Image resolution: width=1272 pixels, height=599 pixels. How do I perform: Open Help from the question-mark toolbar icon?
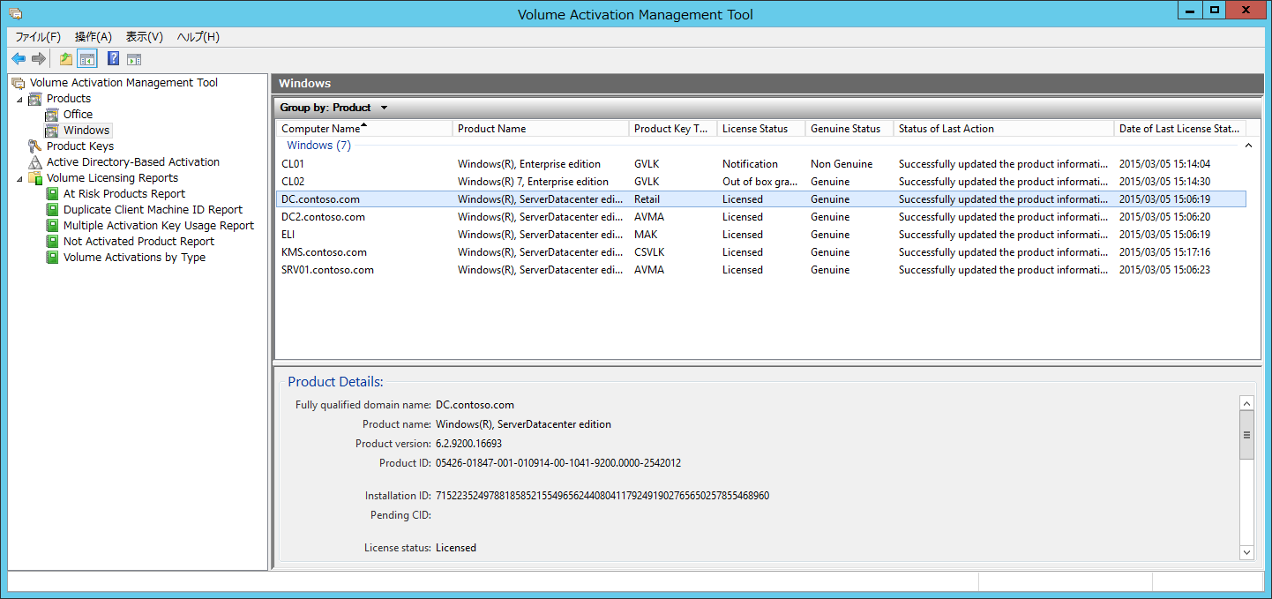(x=113, y=59)
